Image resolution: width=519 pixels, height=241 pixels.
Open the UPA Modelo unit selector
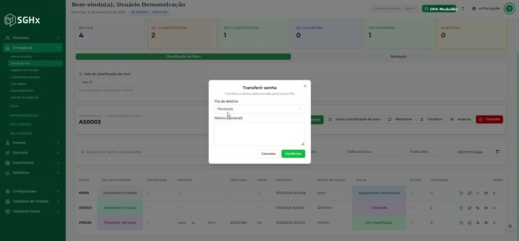pos(439,9)
